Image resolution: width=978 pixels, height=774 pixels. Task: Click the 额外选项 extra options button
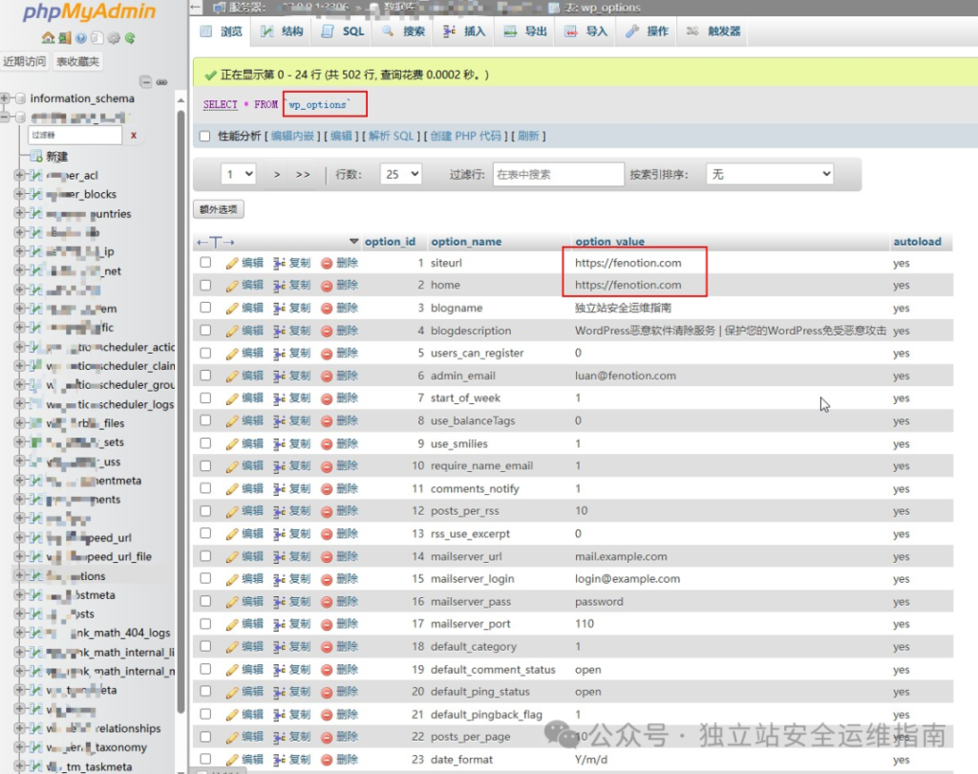pos(219,209)
